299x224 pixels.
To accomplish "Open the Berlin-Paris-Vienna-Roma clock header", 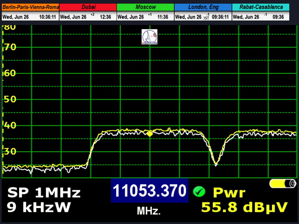I will coord(30,7).
